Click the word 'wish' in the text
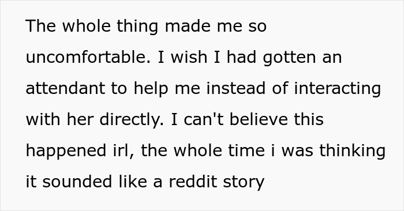 coord(189,57)
